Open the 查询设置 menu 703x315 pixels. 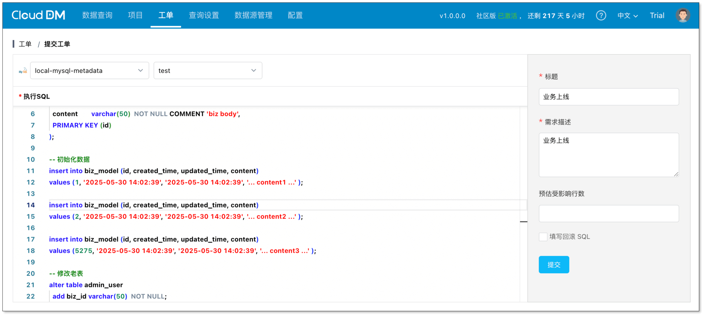203,15
